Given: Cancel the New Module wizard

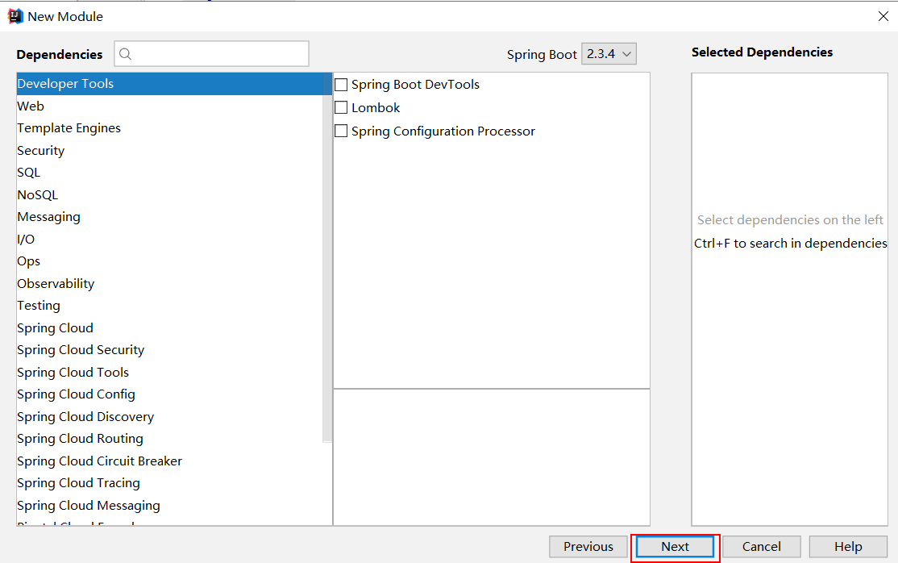Looking at the screenshot, I should [762, 546].
